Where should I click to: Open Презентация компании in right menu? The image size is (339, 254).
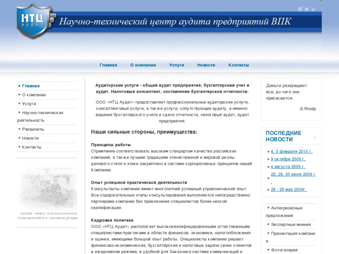coord(291,237)
